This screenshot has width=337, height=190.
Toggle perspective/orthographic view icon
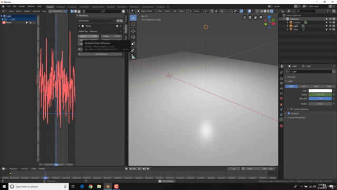pyautogui.click(x=244, y=17)
